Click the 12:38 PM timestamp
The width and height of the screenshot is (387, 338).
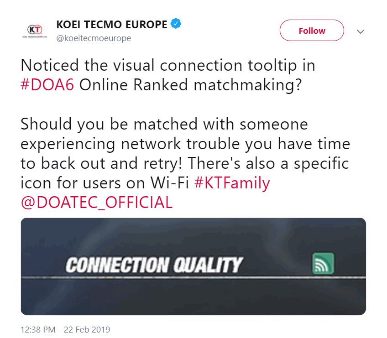[39, 329]
